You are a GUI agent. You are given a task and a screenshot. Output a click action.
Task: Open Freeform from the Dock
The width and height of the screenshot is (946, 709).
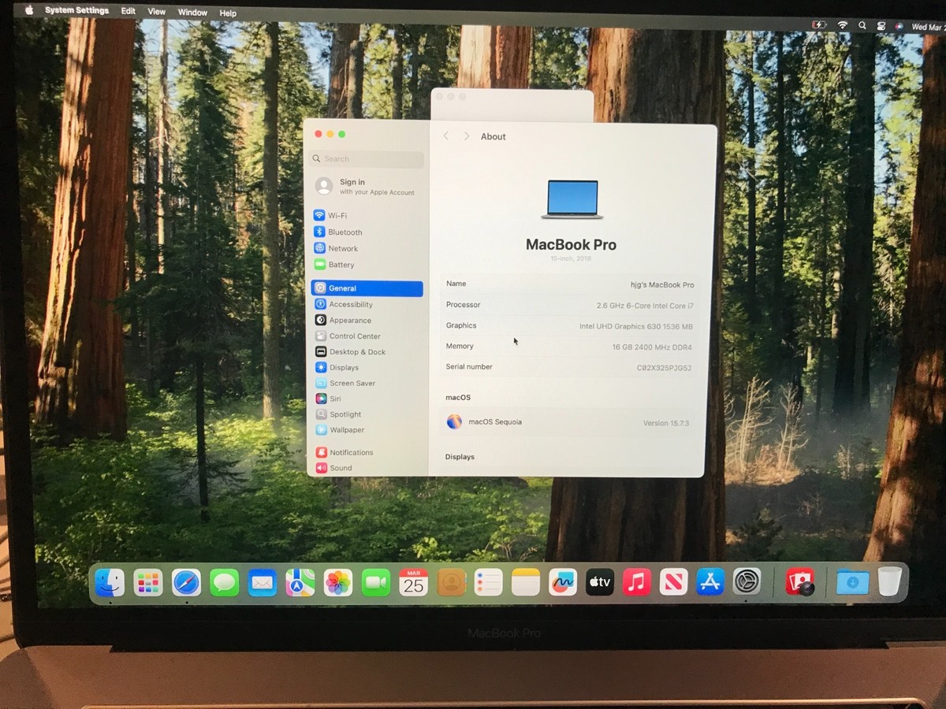pyautogui.click(x=563, y=582)
